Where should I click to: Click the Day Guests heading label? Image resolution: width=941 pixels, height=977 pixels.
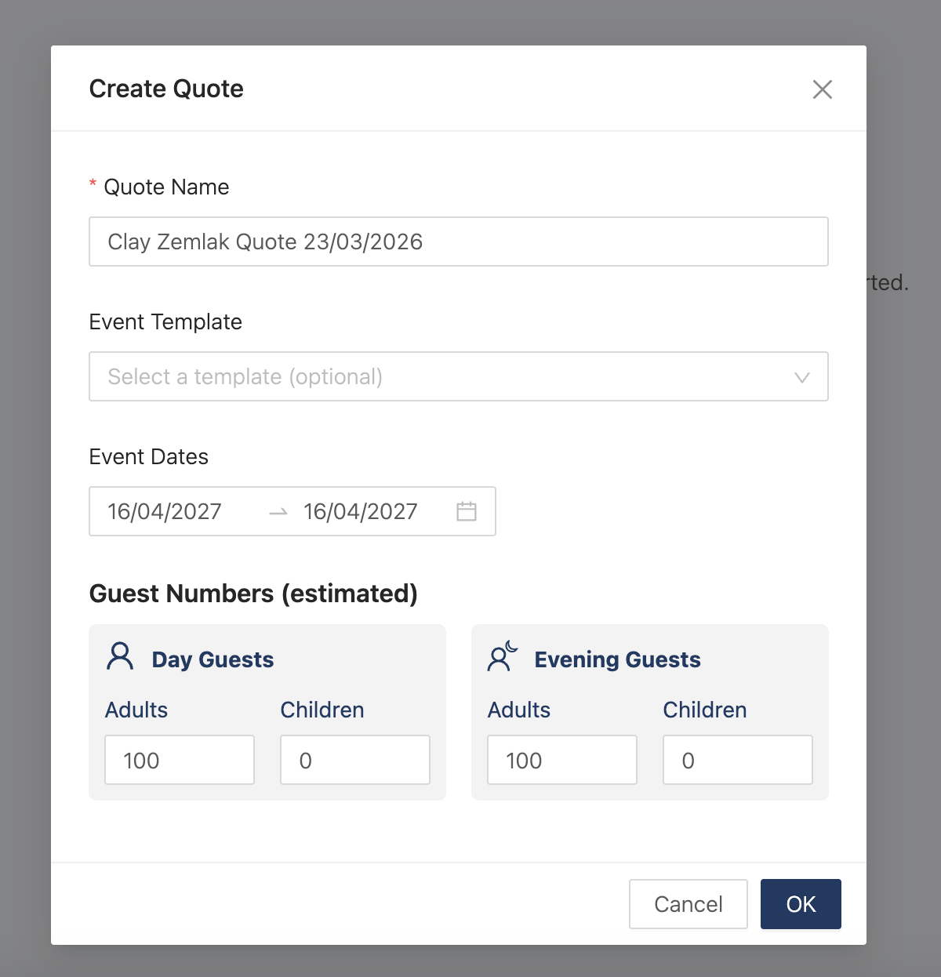pyautogui.click(x=213, y=659)
